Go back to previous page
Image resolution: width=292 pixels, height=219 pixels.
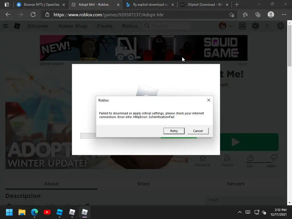(x=8, y=15)
